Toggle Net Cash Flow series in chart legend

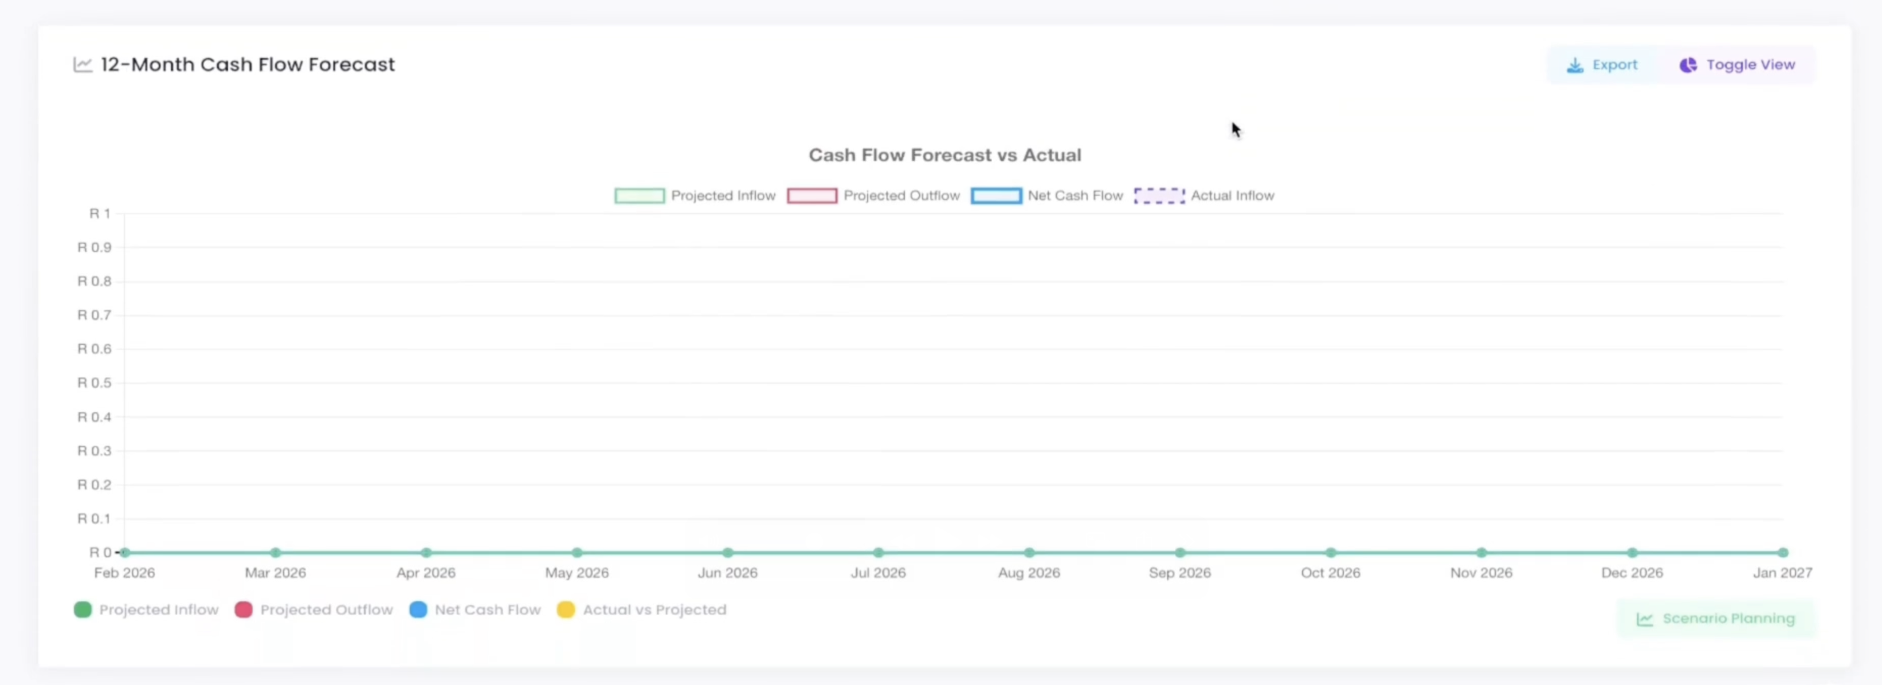(x=996, y=196)
